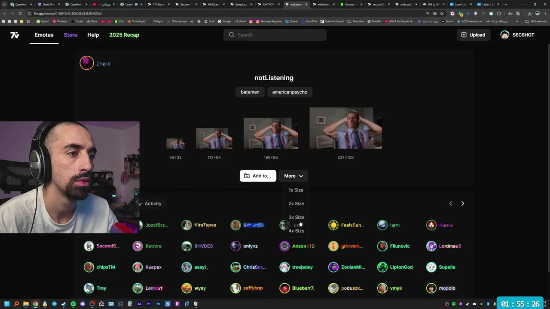Click the Upload button label

pos(477,35)
